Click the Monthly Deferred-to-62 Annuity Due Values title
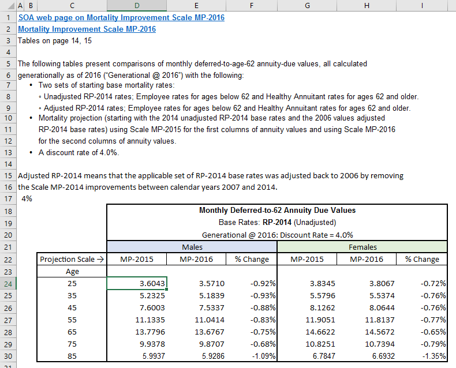This screenshot has width=456, height=368. point(277,211)
